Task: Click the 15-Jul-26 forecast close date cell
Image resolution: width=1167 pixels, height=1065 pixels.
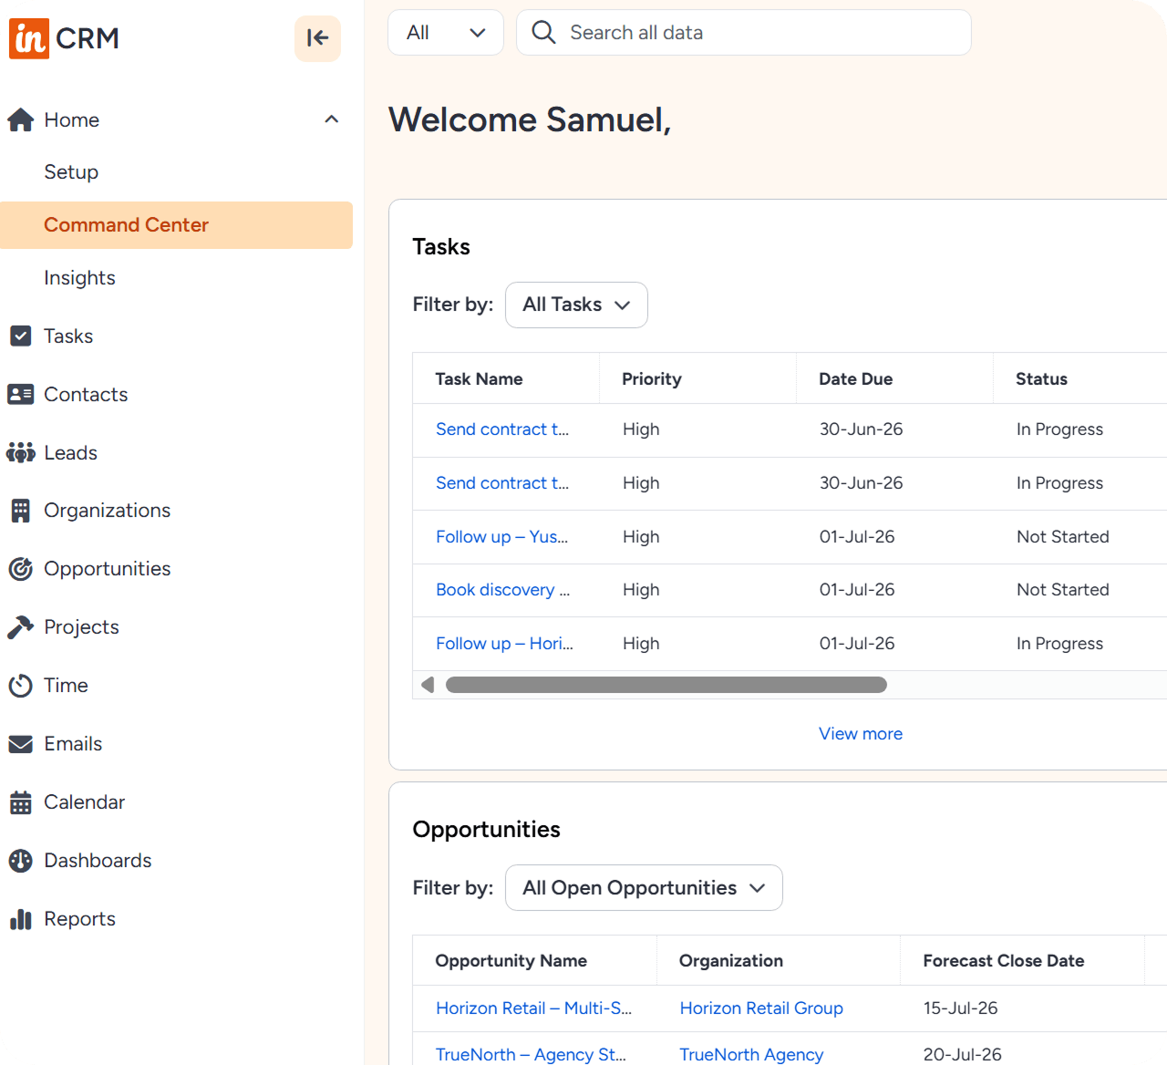Action: tap(960, 1008)
